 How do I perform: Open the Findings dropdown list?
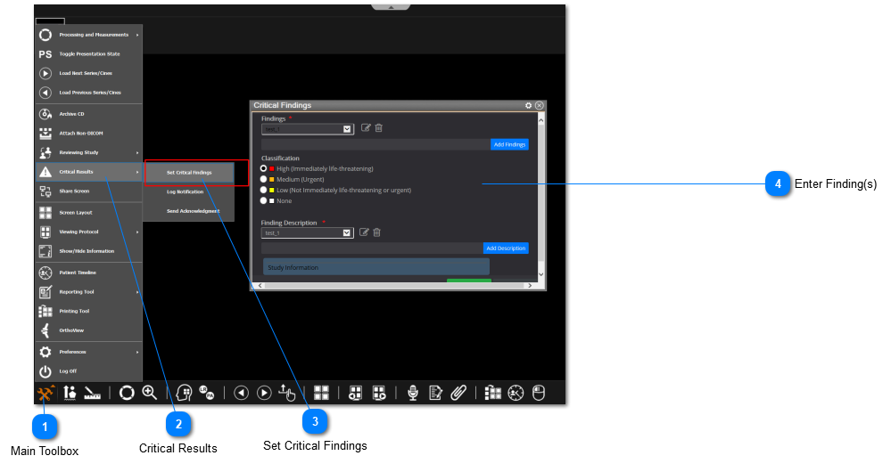pyautogui.click(x=348, y=129)
